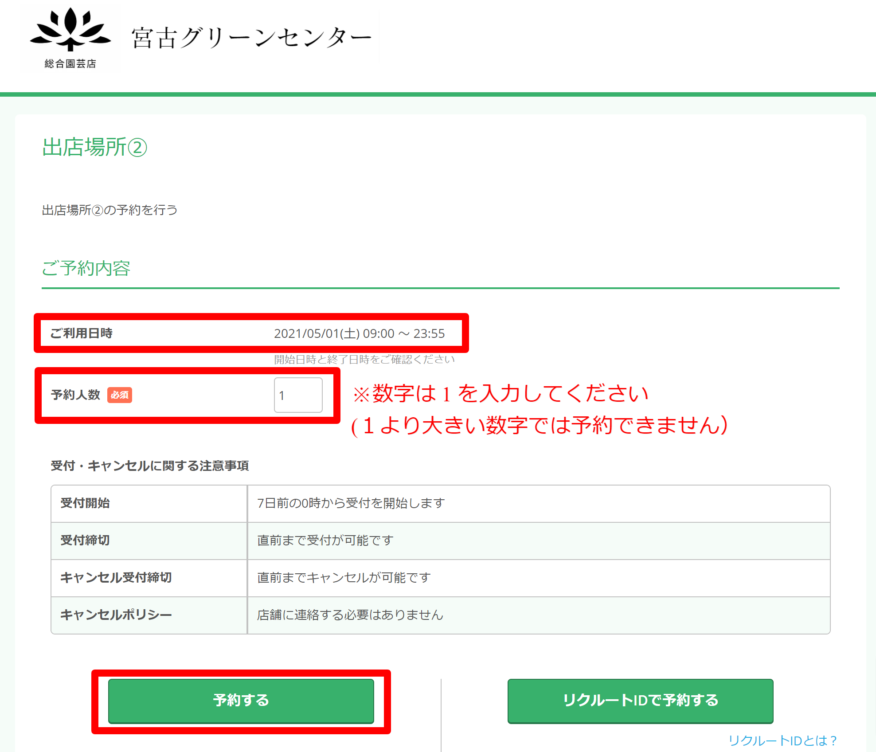Screen dimensions: 876x752
Task: Click the ご予約内容 section heading
Action: (x=86, y=268)
